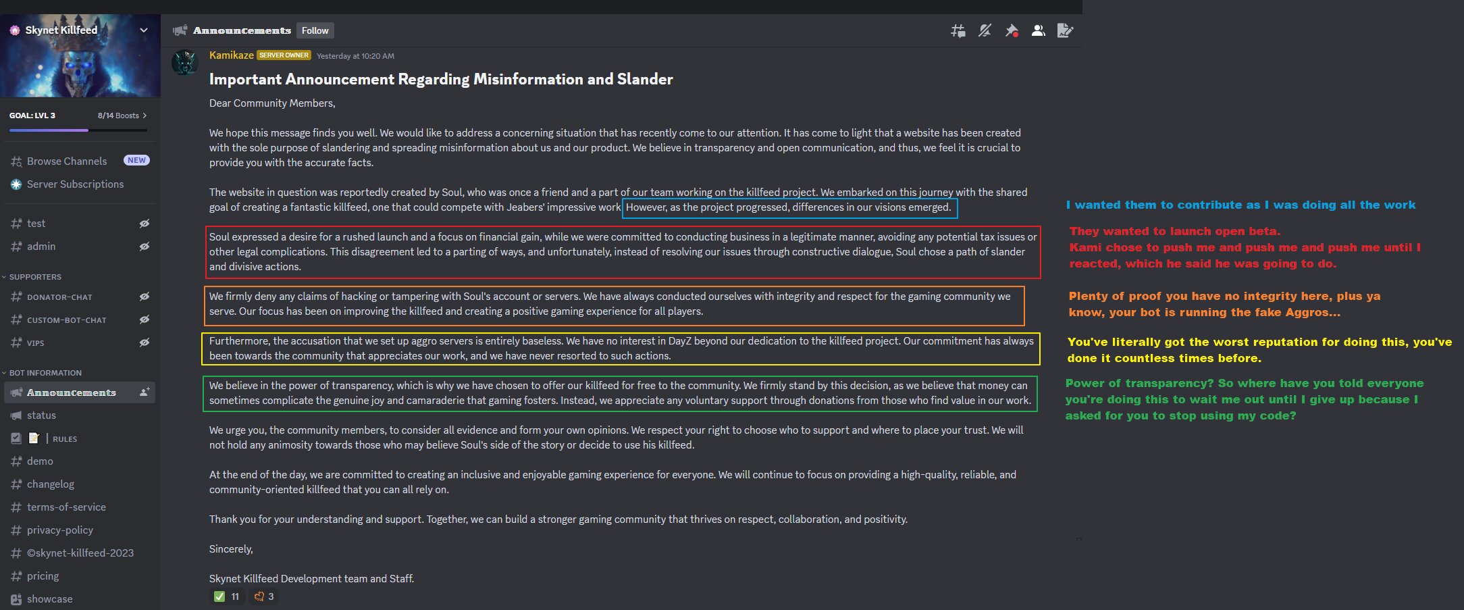
Task: Go to the pricing channel
Action: [x=80, y=576]
